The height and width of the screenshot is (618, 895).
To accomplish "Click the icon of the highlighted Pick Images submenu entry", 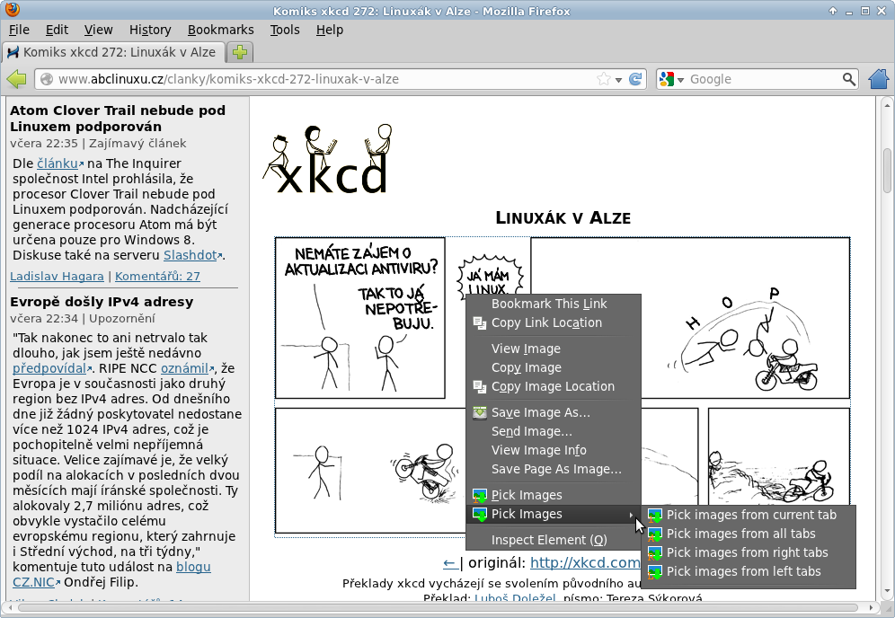I will click(480, 514).
